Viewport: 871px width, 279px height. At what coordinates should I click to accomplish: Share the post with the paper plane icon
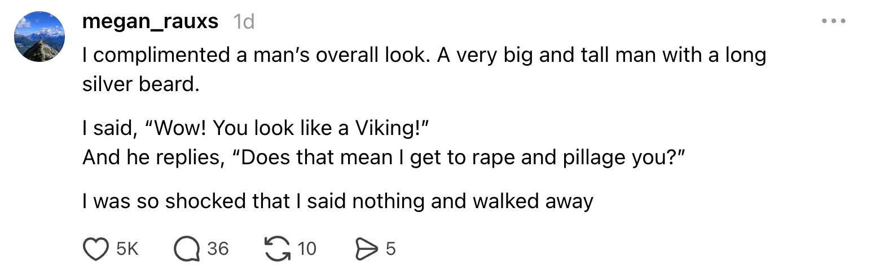pyautogui.click(x=366, y=249)
